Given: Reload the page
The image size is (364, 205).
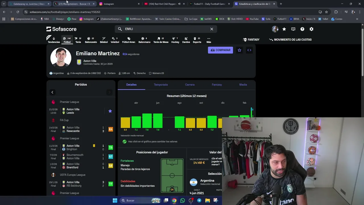Looking at the screenshot, I should [x=18, y=12].
